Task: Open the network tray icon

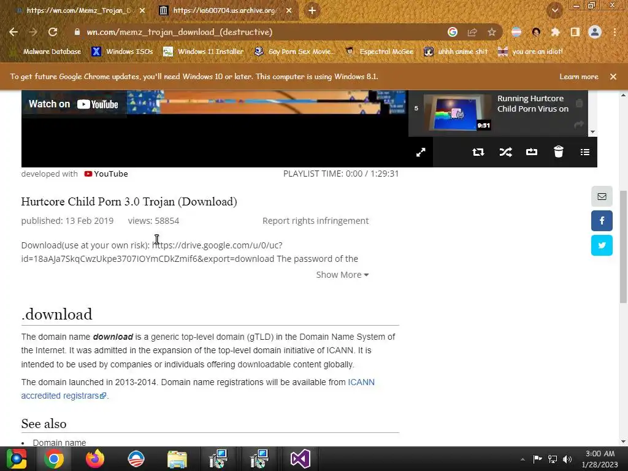Action: 553,459
